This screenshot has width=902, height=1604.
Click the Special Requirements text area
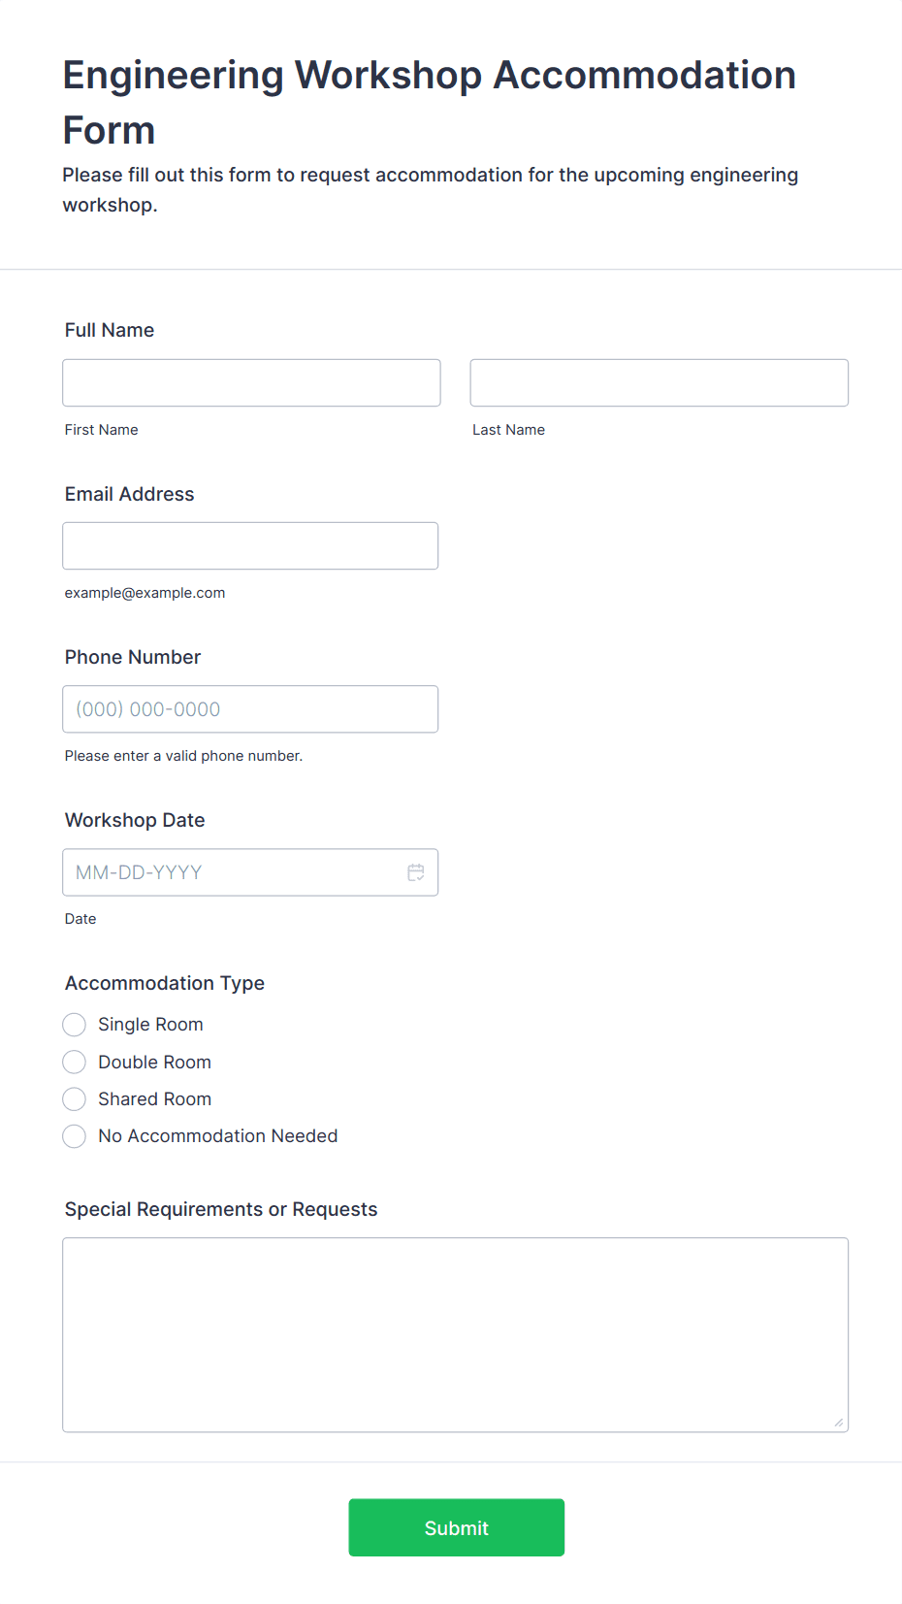455,1334
